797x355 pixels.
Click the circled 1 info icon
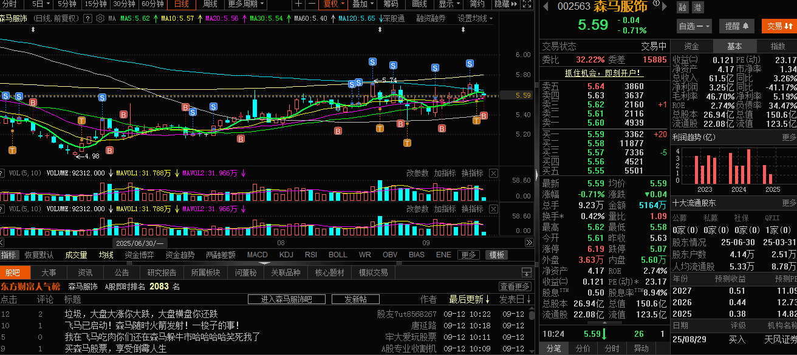point(656,4)
